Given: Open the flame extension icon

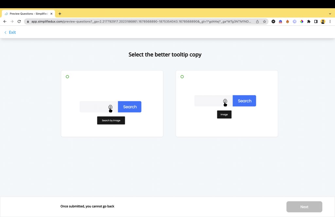Looking at the screenshot, I should [288, 22].
